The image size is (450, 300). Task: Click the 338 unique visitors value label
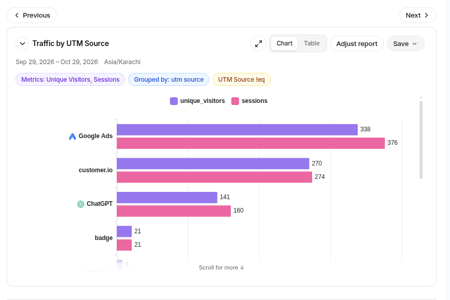click(x=365, y=129)
